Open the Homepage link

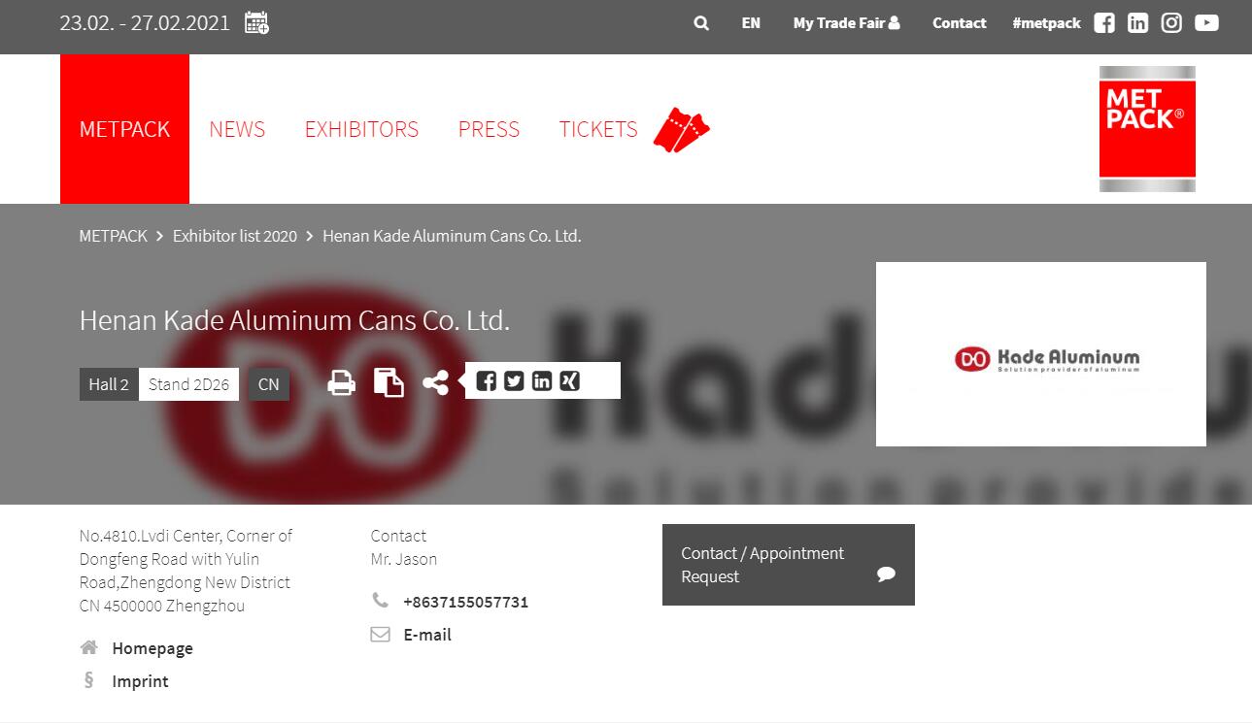click(x=152, y=648)
